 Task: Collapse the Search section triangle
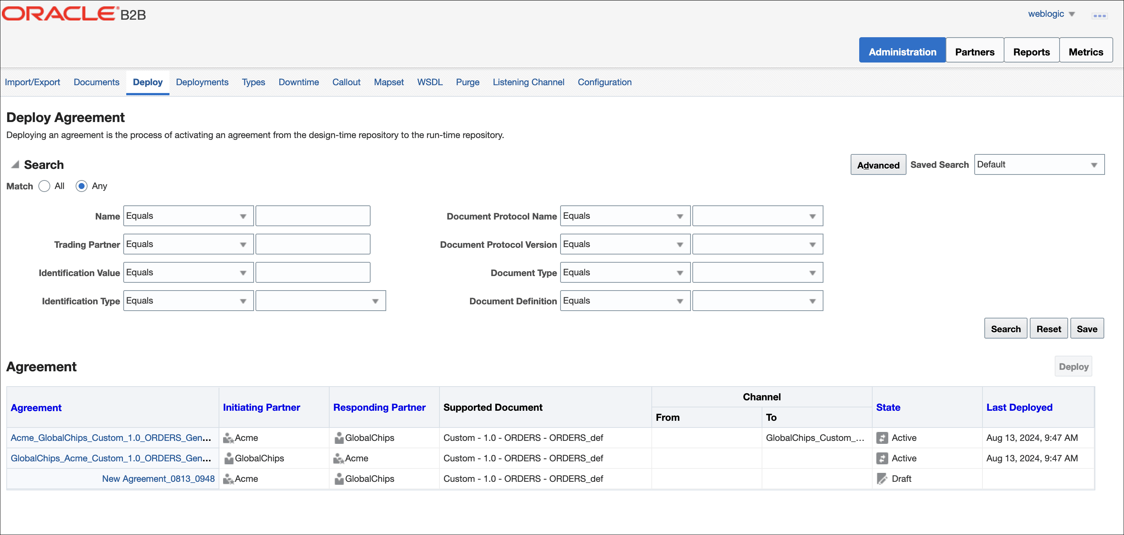click(15, 164)
